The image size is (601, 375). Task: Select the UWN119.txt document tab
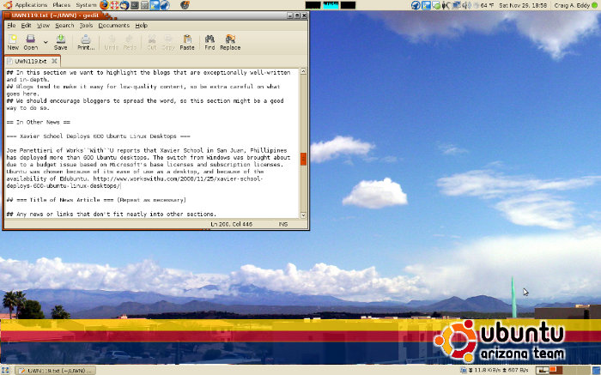pyautogui.click(x=25, y=61)
